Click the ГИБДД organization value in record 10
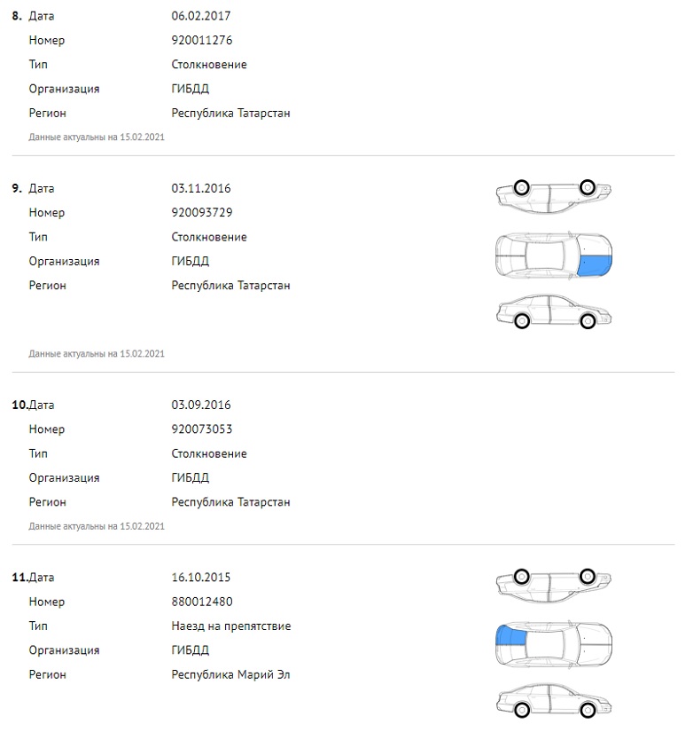This screenshot has height=740, width=693. point(191,477)
